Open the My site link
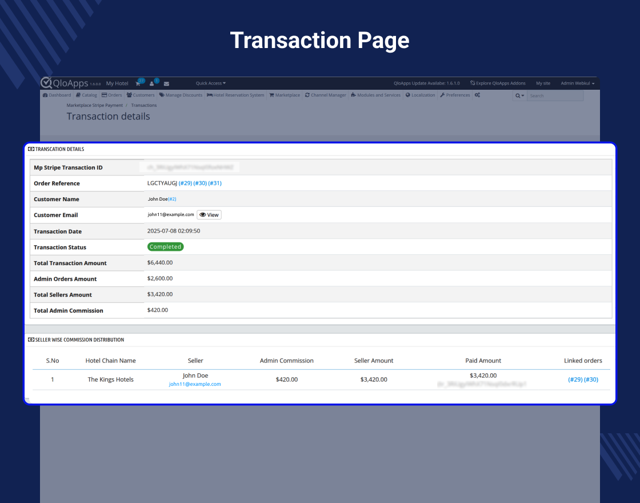640x503 pixels. click(x=543, y=83)
